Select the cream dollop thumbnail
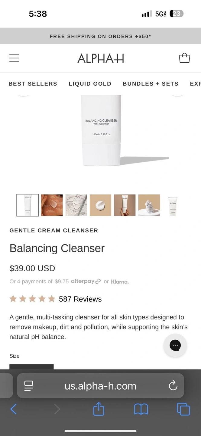 [100, 205]
